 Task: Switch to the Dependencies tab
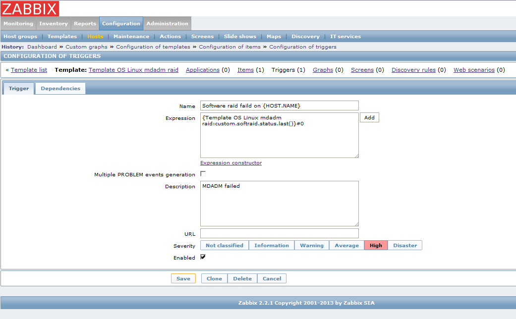click(60, 88)
